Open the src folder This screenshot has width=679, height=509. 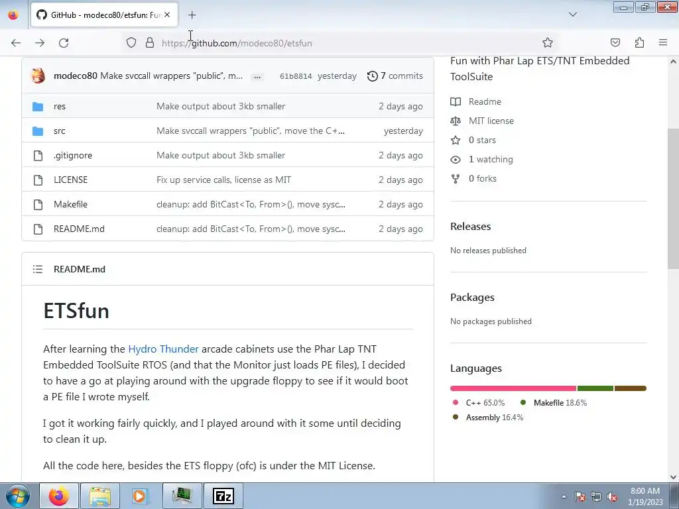point(59,131)
